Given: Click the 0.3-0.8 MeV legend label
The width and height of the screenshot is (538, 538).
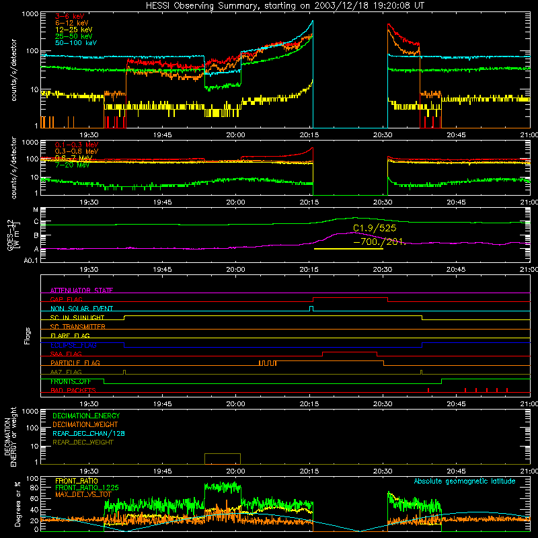Looking at the screenshot, I should tap(77, 152).
